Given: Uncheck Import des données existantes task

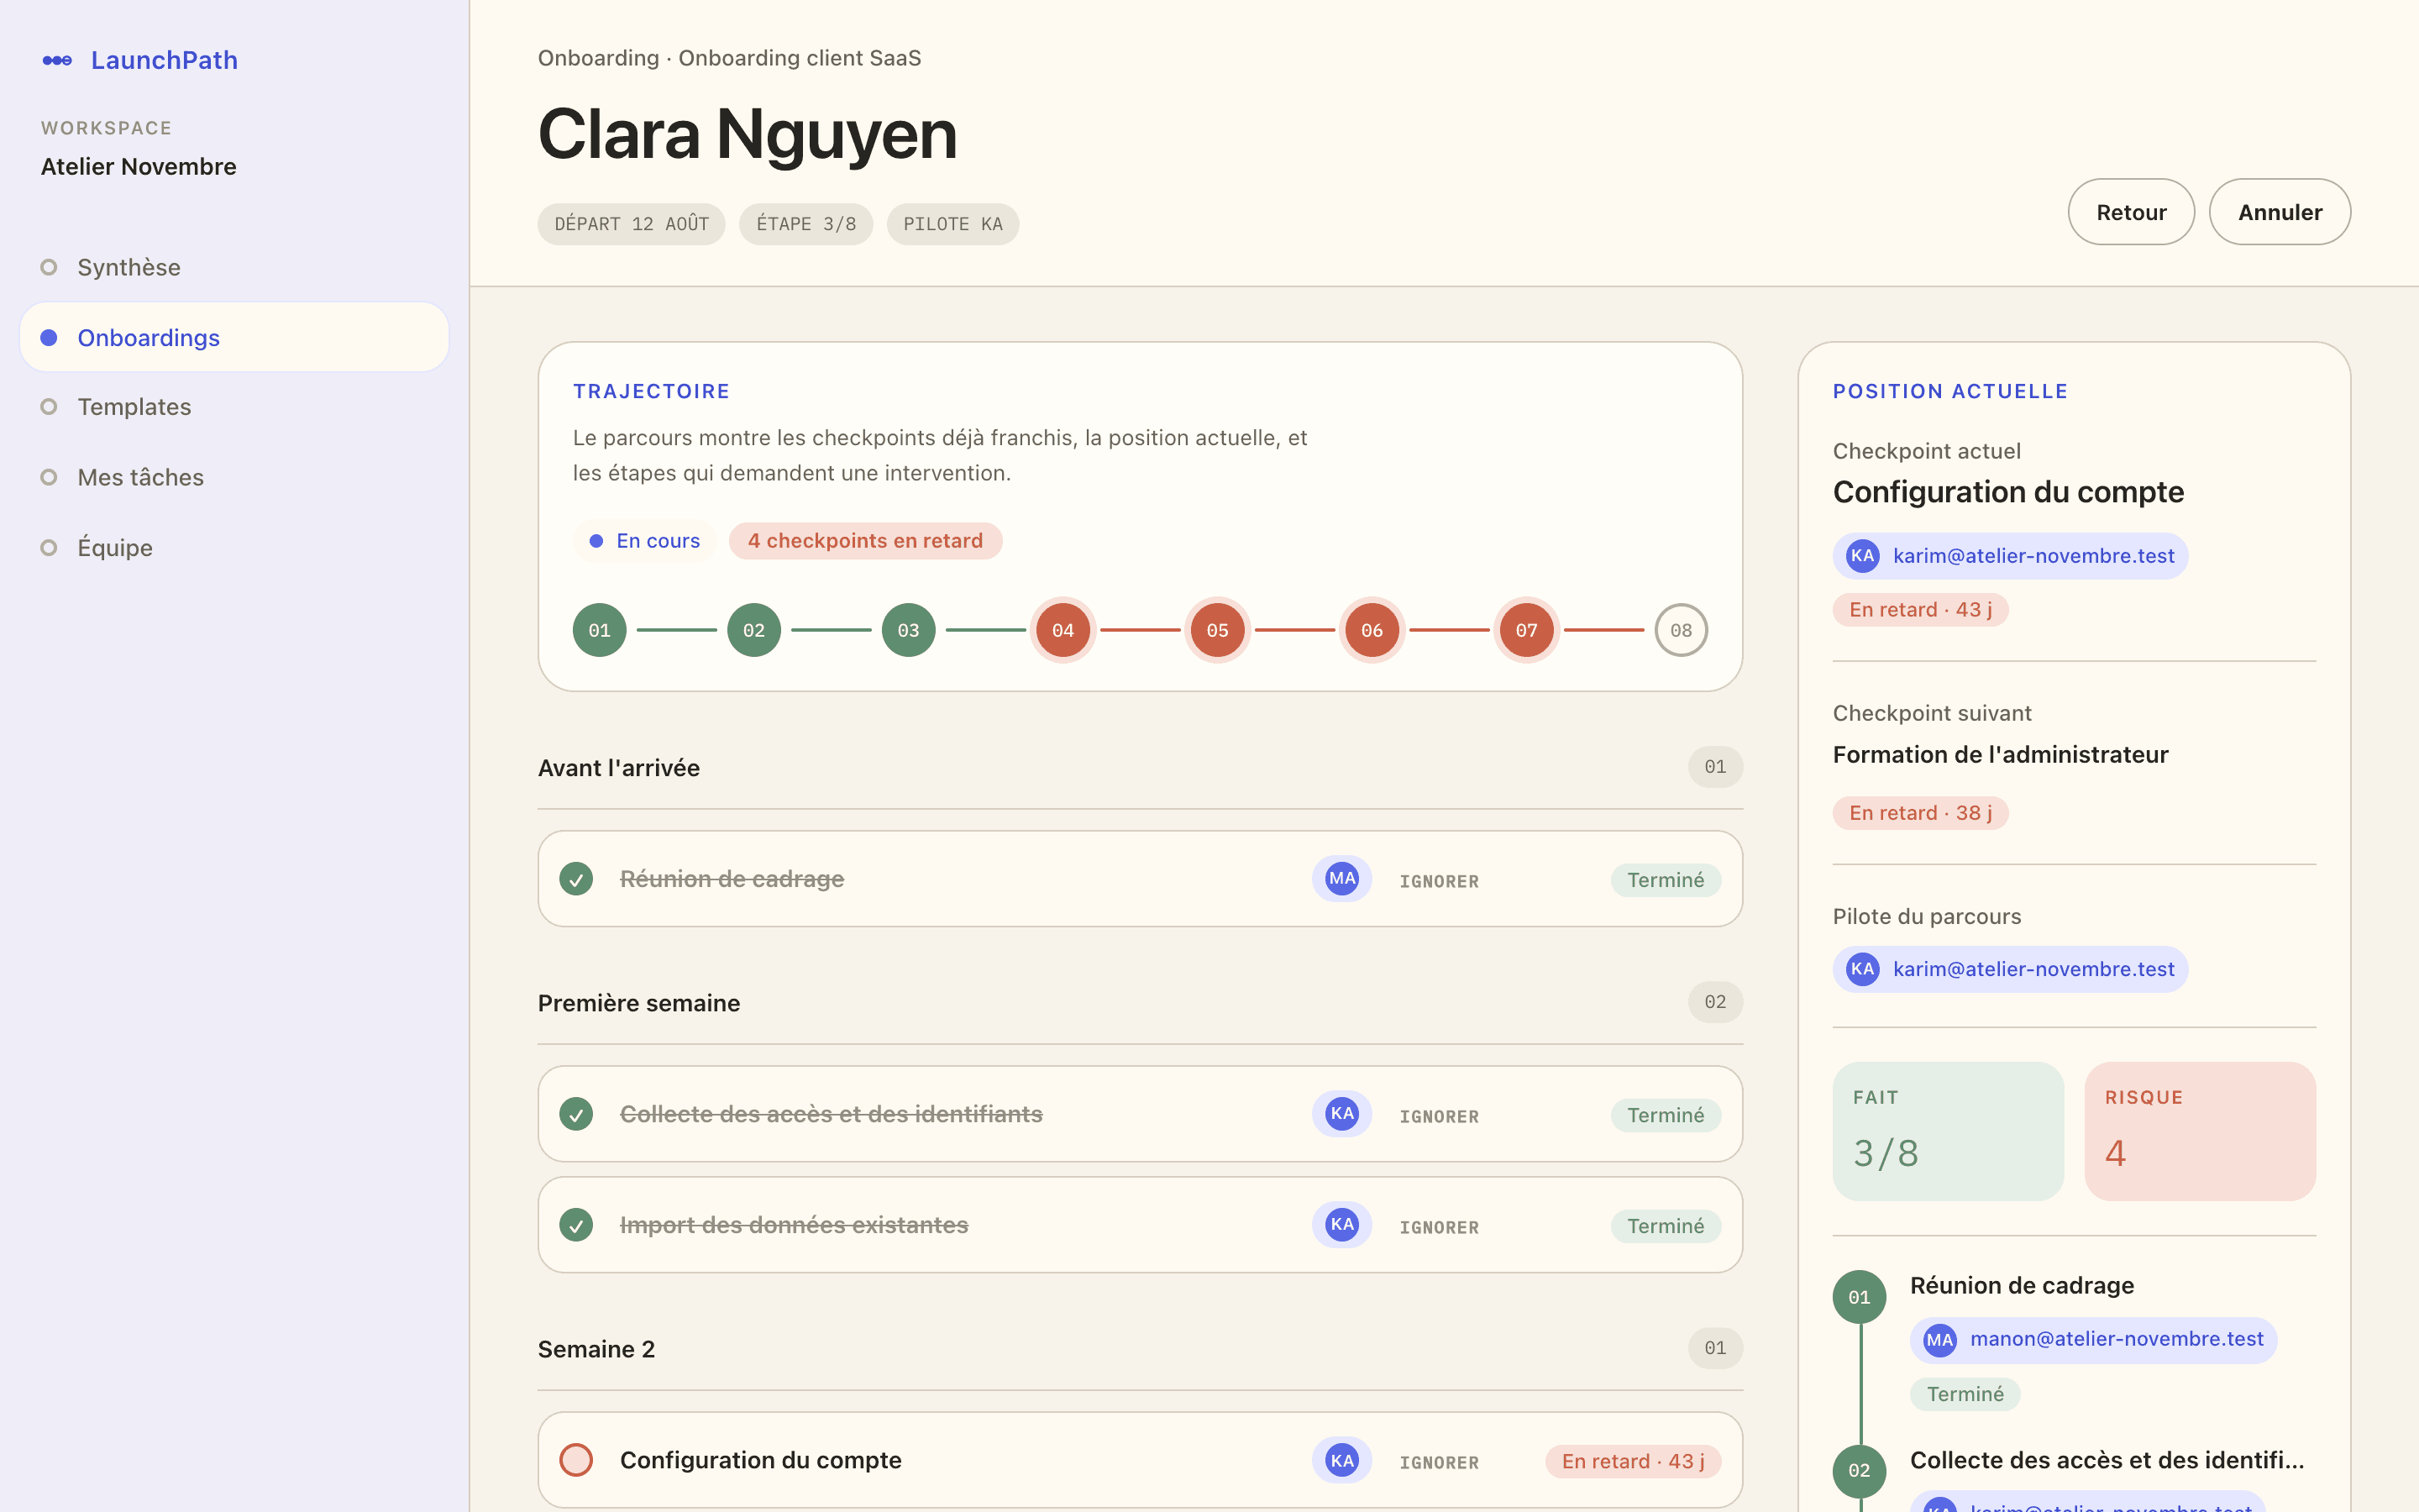Looking at the screenshot, I should pyautogui.click(x=575, y=1225).
